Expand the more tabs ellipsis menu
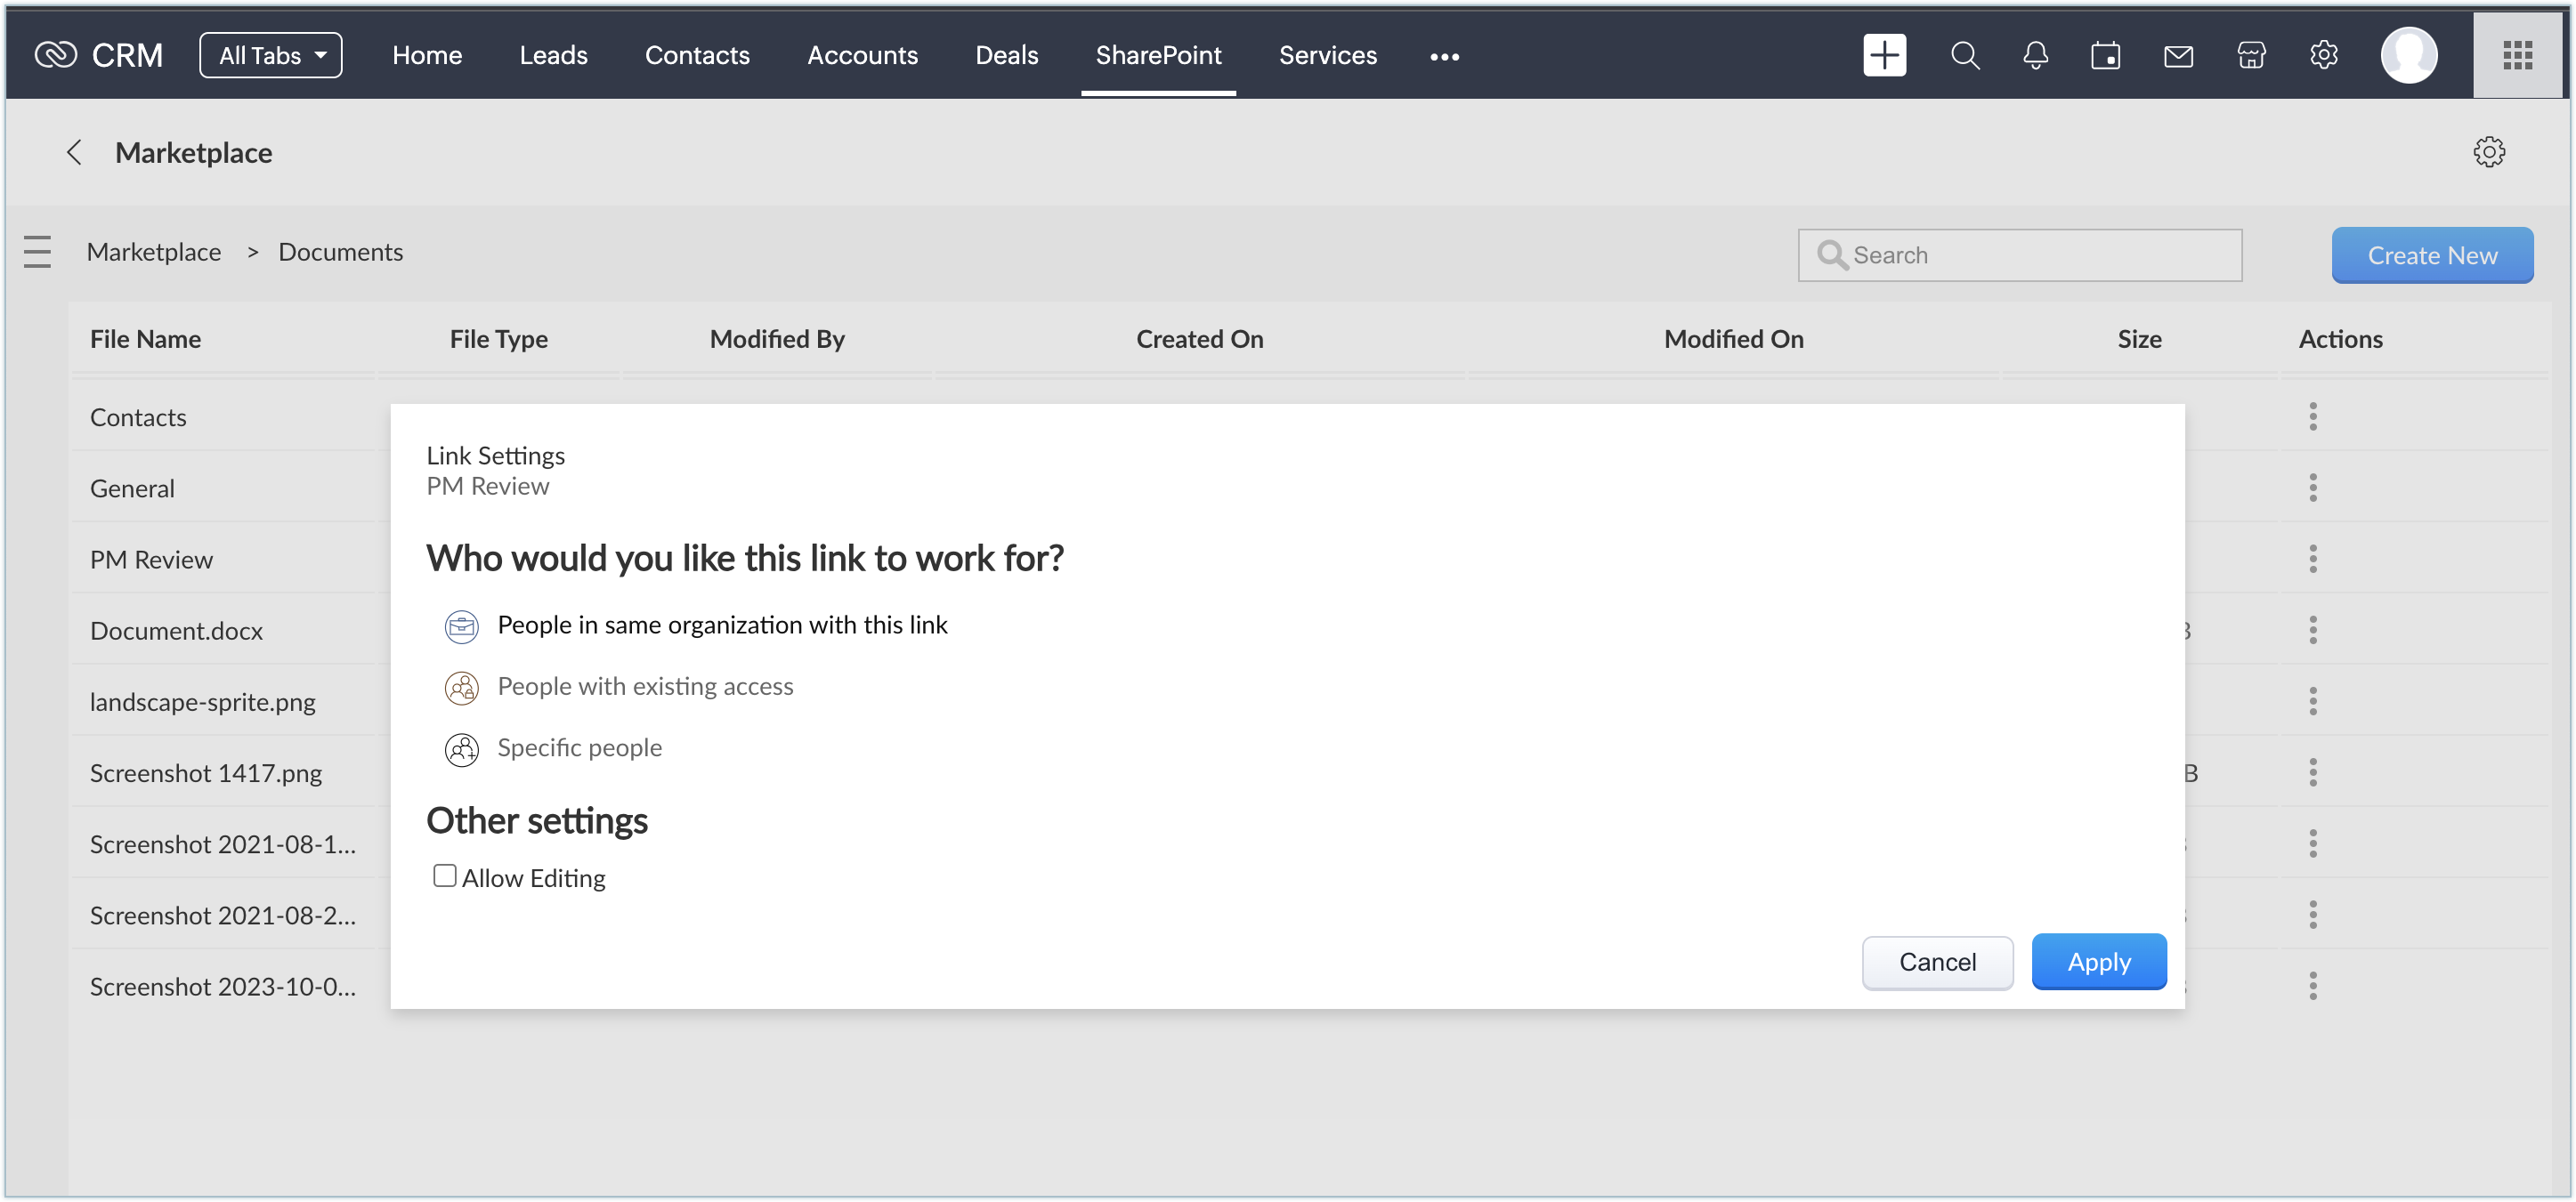2576x1202 pixels. click(1444, 57)
